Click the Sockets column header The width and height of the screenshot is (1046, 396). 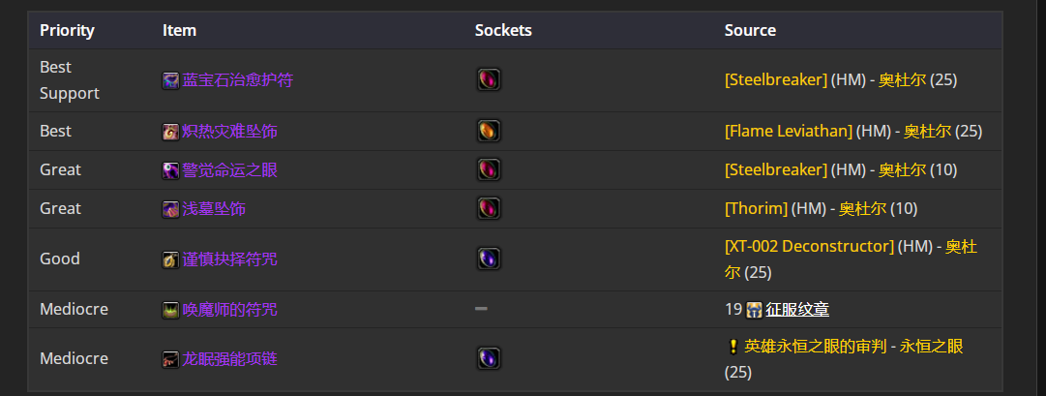tap(503, 30)
